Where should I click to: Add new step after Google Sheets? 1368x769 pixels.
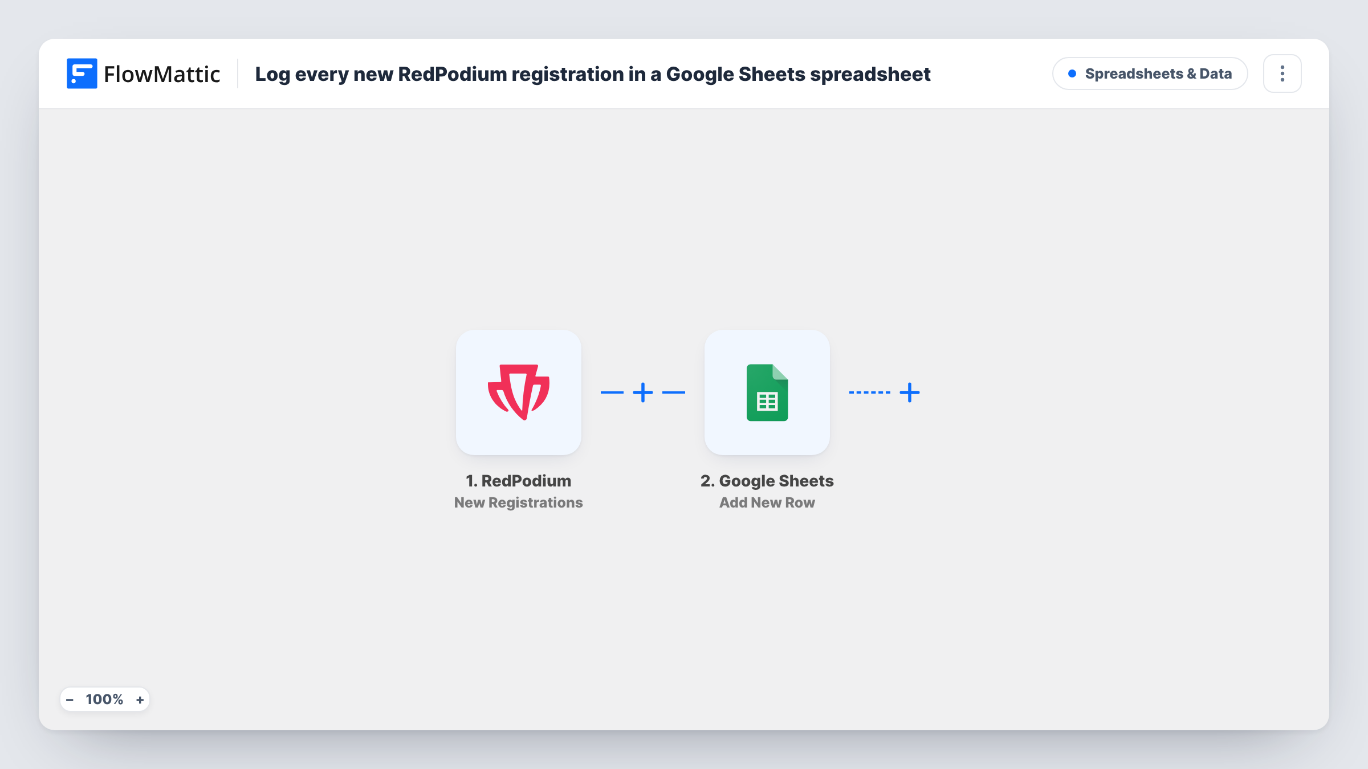(909, 392)
